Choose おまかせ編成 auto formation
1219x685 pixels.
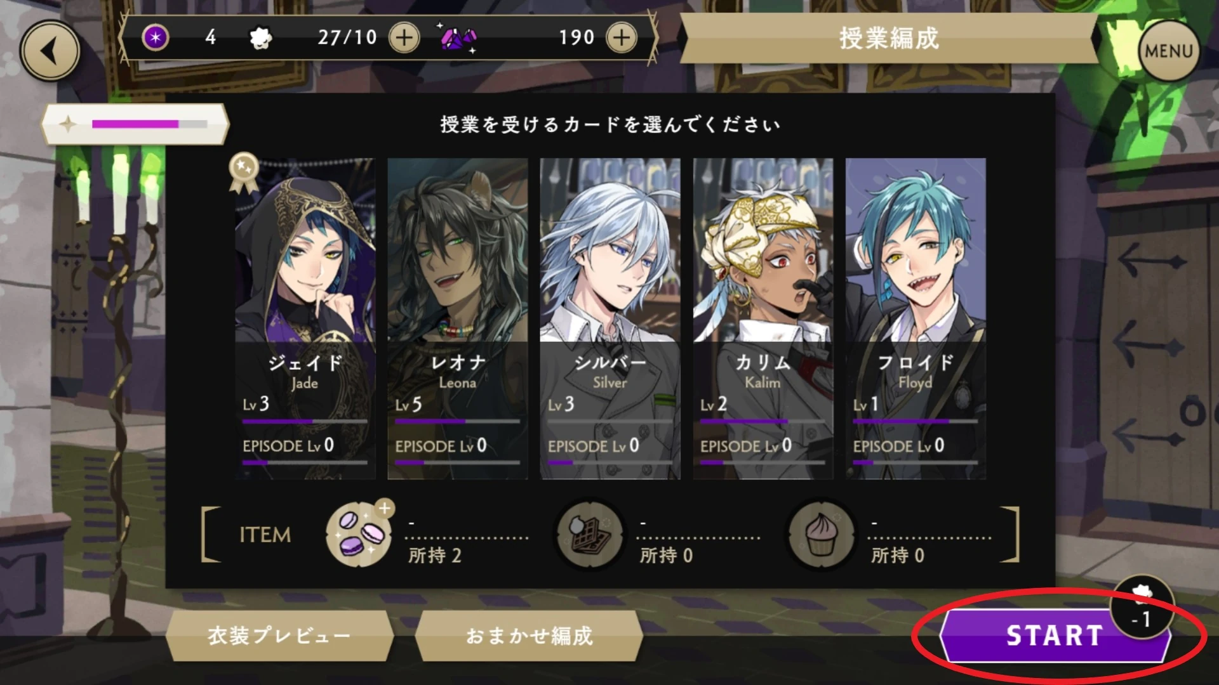[529, 636]
